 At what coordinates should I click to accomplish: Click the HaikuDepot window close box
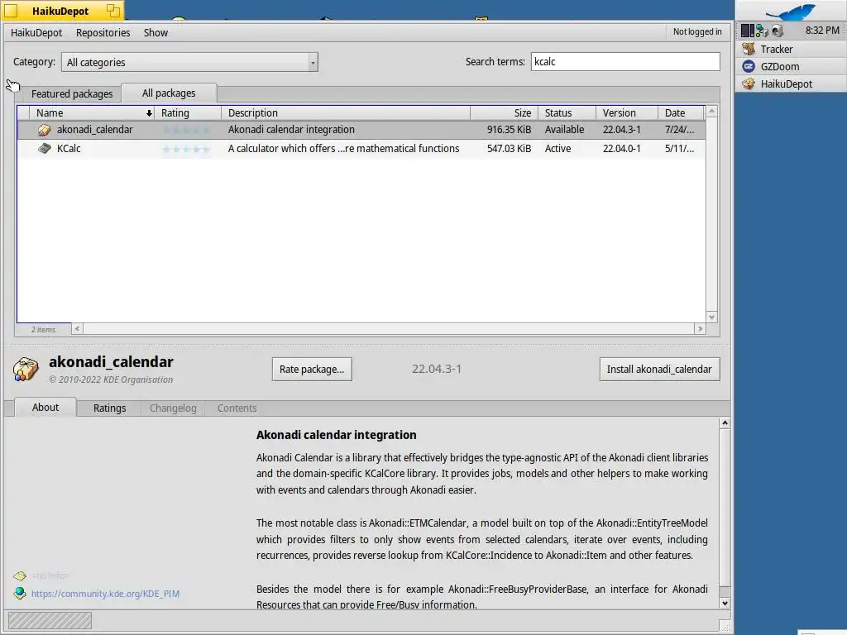point(11,10)
